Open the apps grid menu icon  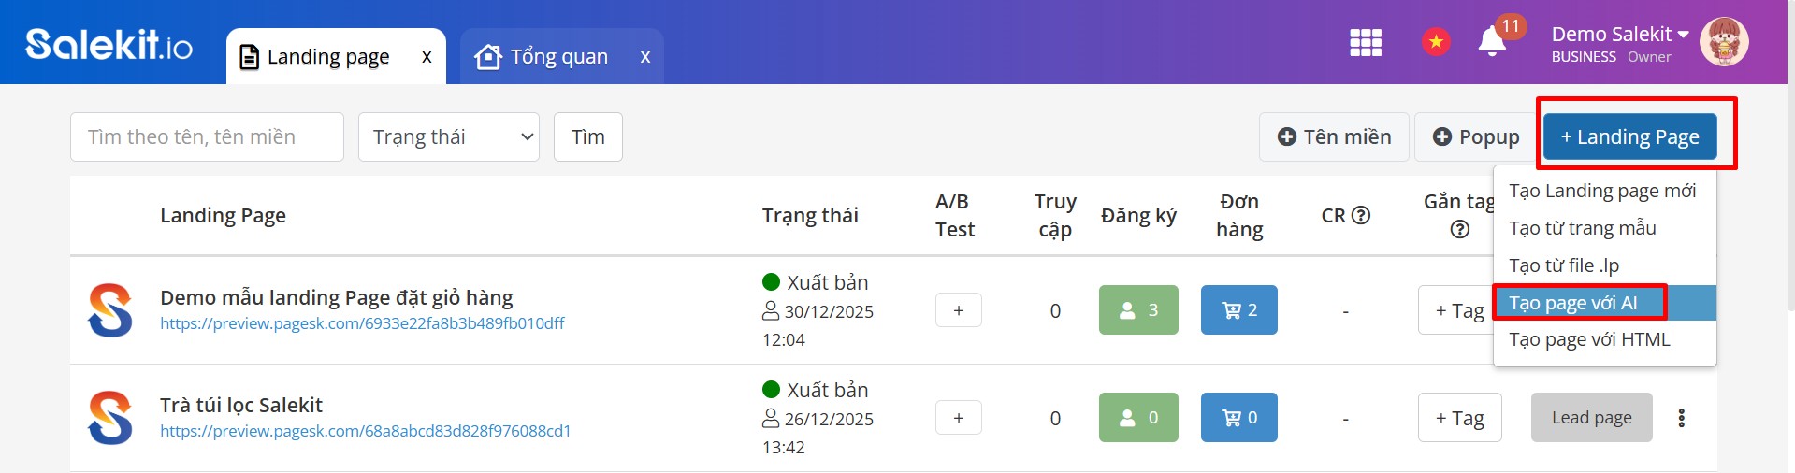(1366, 42)
